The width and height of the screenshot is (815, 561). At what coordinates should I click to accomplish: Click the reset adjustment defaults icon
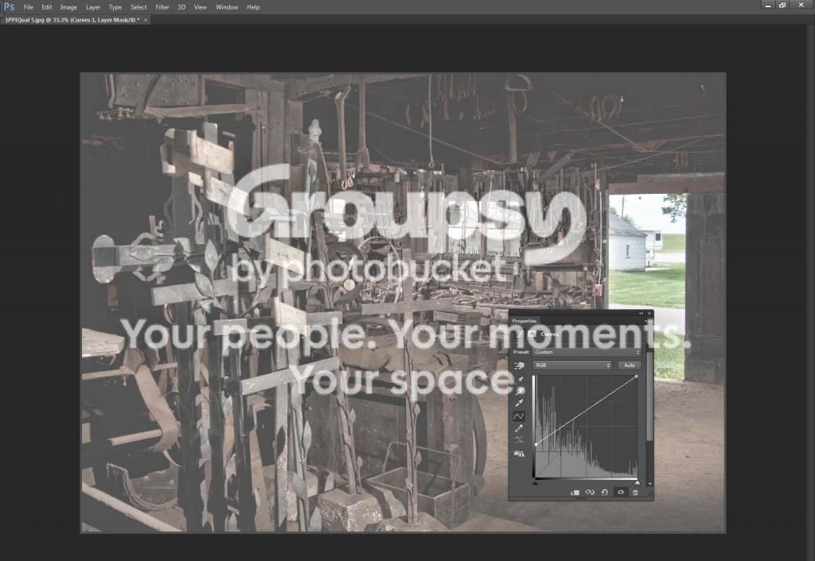(605, 493)
